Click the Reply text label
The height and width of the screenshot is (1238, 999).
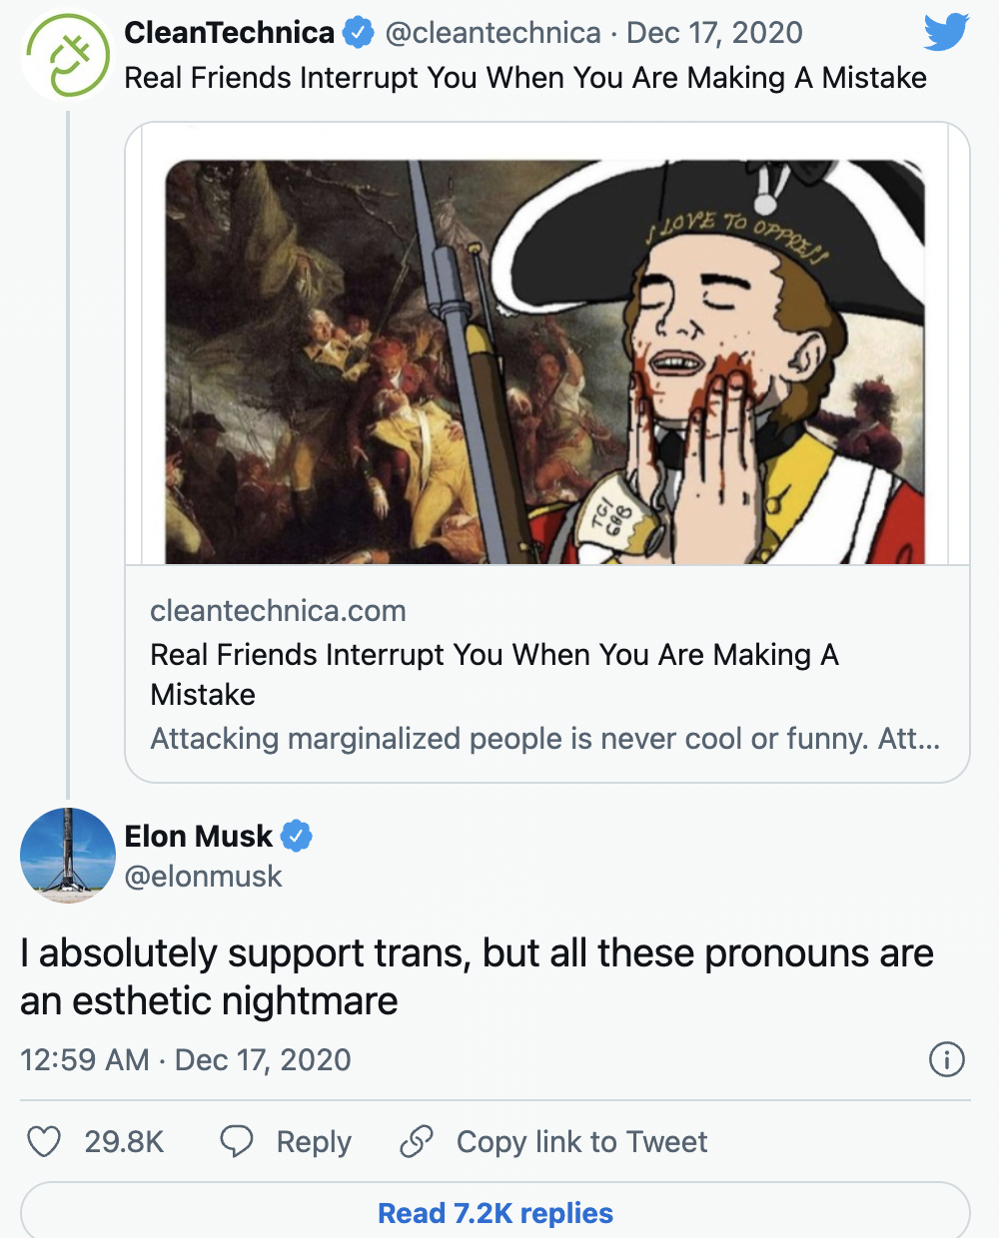[x=314, y=1141]
